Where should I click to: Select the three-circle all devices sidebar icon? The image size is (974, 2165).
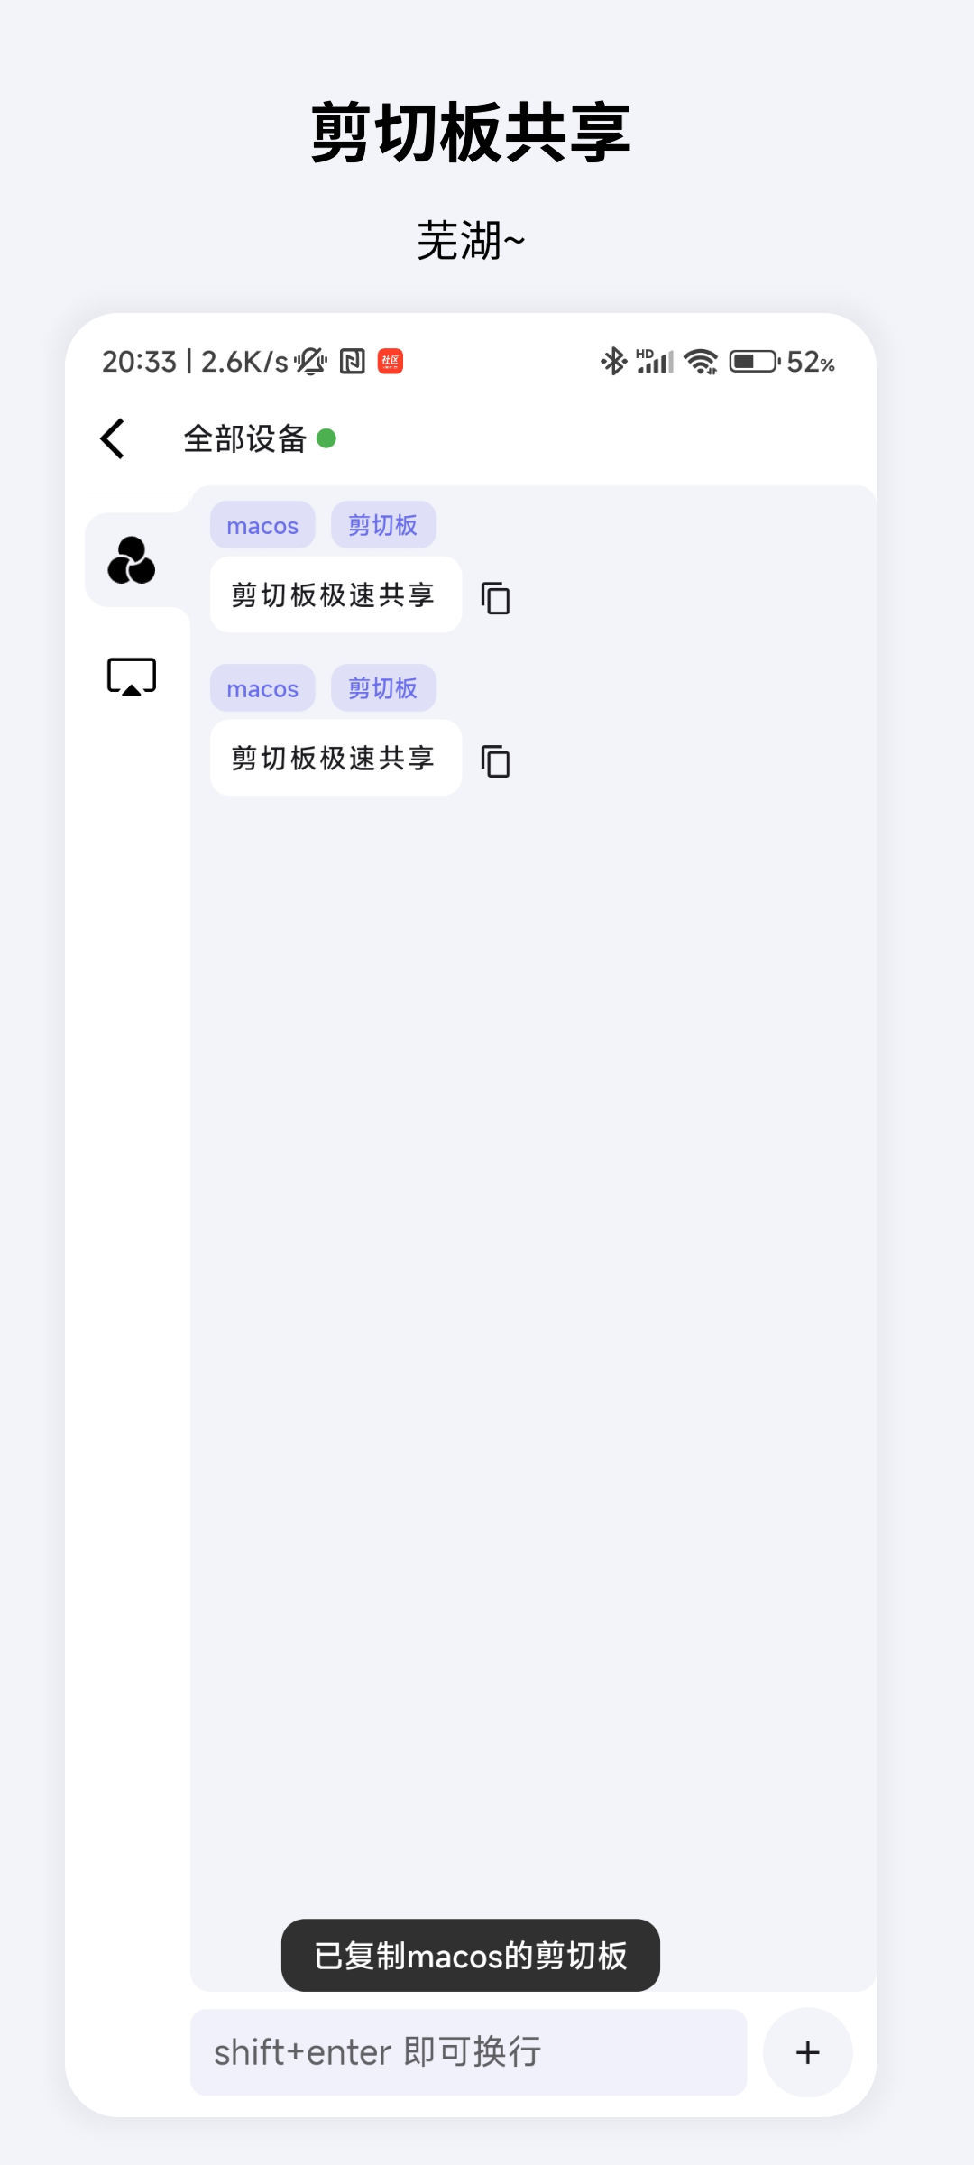132,560
